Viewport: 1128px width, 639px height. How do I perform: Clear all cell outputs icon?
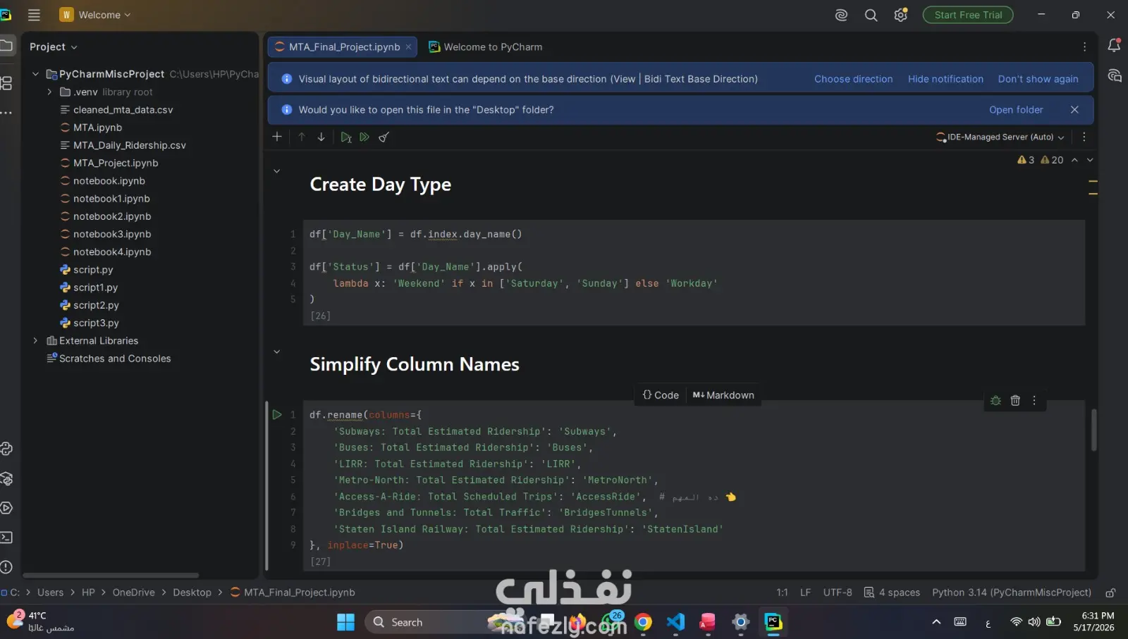[384, 137]
